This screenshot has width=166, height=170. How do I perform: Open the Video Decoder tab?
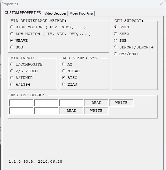tap(55, 13)
